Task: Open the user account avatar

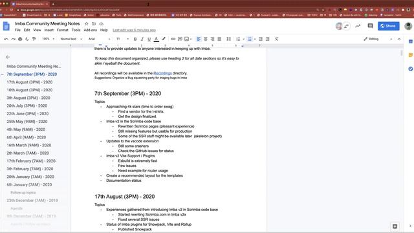Action: [408, 26]
